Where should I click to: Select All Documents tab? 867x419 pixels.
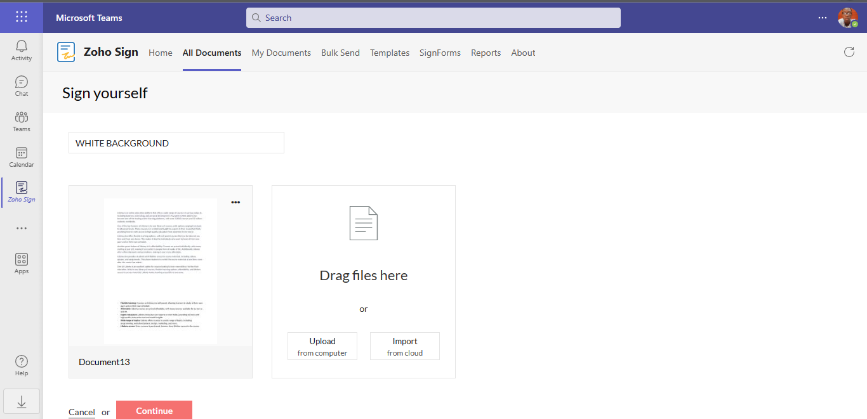[212, 53]
